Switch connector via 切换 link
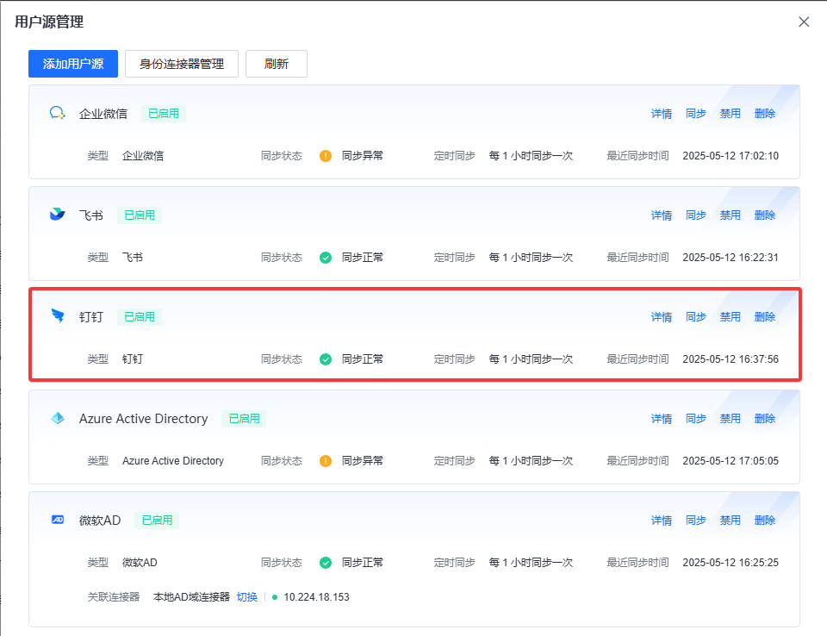Image resolution: width=827 pixels, height=636 pixels. 247,596
